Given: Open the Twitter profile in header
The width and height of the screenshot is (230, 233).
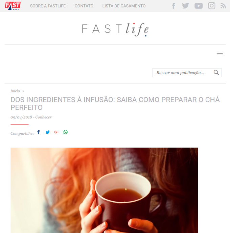Looking at the screenshot, I should click(x=185, y=6).
